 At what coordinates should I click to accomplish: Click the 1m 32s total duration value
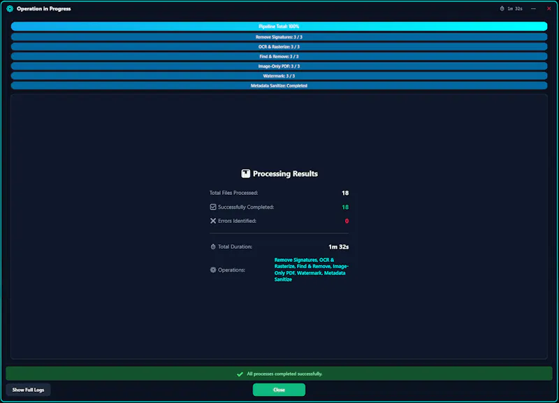pyautogui.click(x=339, y=247)
